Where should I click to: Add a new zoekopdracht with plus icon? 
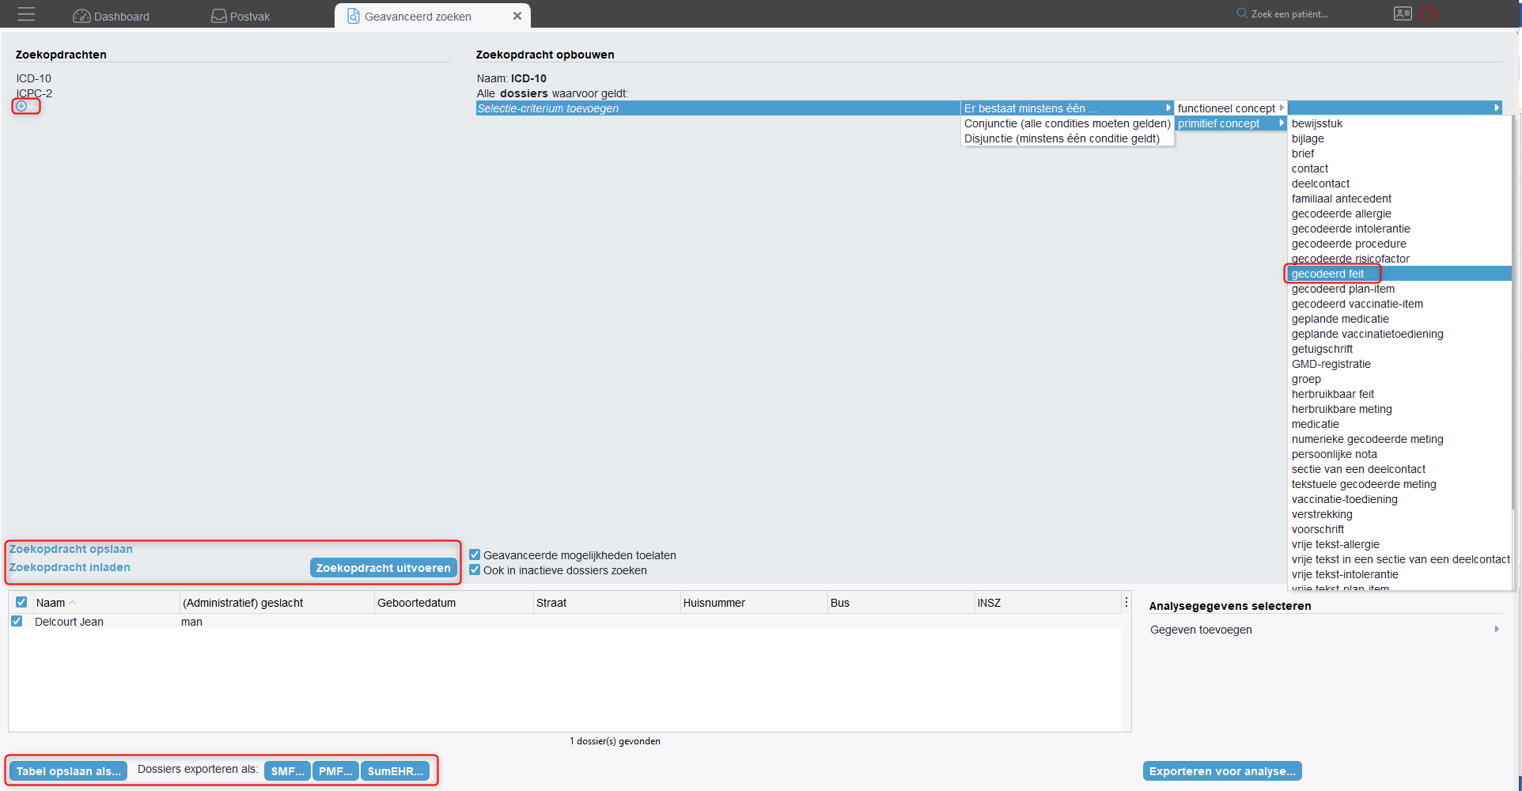21,106
